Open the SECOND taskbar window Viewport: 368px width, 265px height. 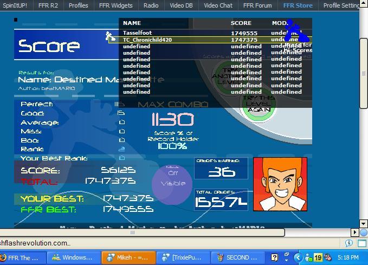[x=237, y=257]
